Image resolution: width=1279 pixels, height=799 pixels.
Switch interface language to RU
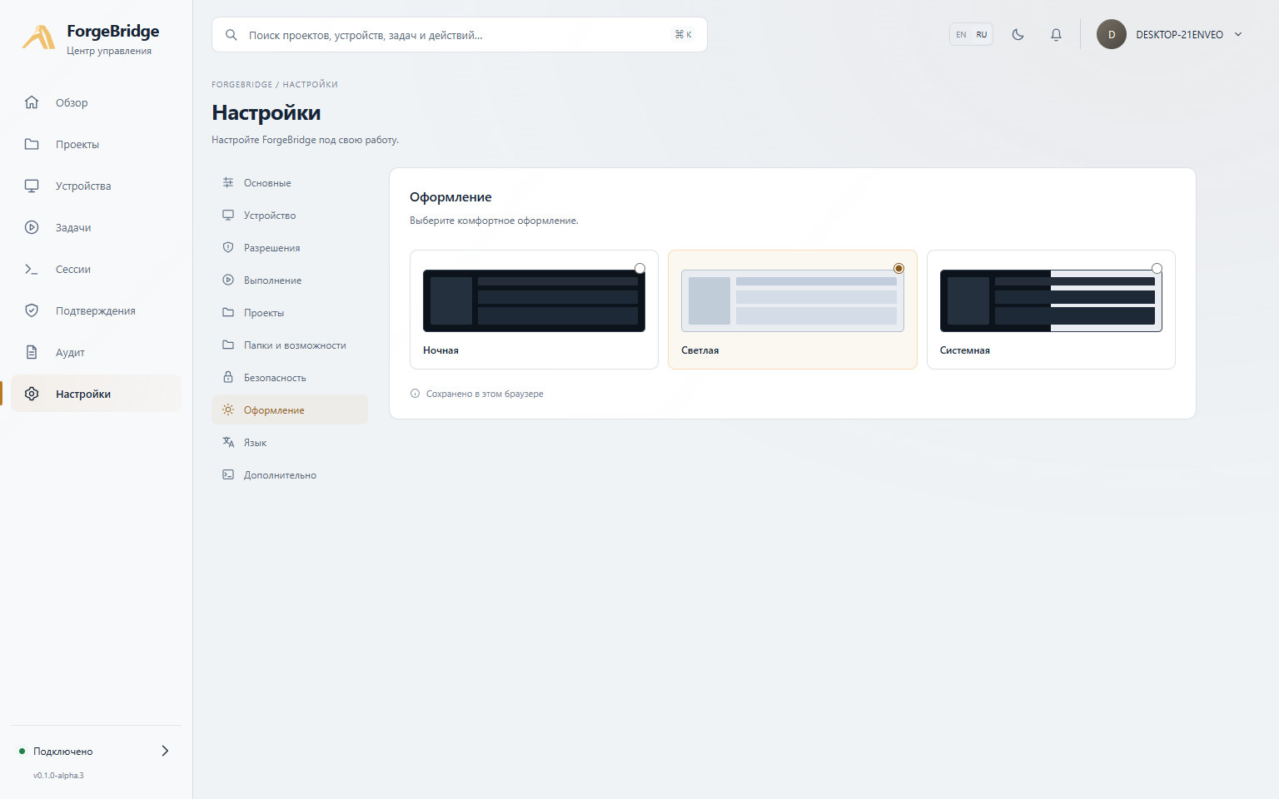click(982, 34)
